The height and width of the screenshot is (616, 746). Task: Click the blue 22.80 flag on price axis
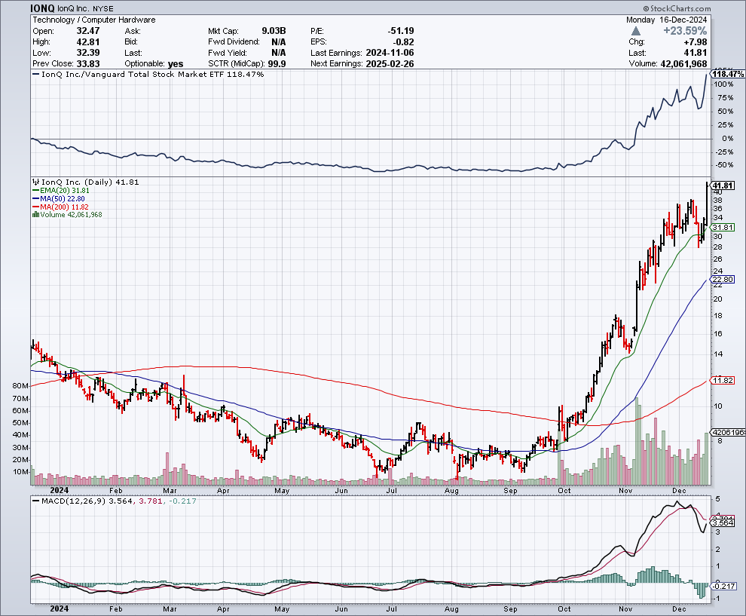click(x=723, y=279)
